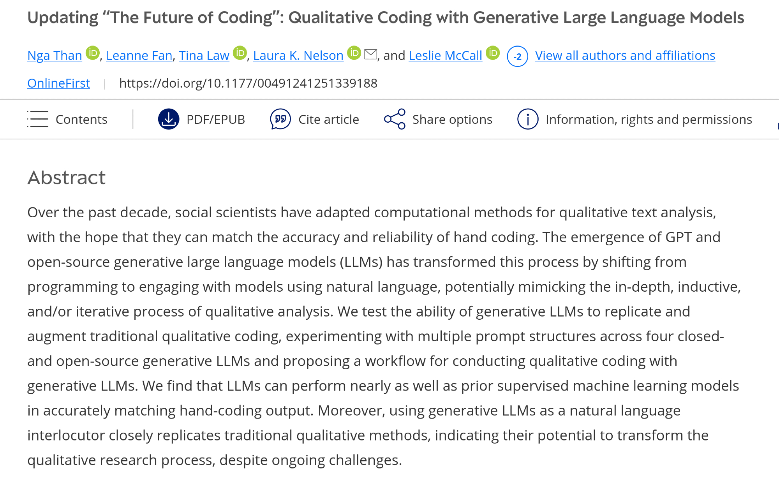This screenshot has height=486, width=779.
Task: Expand View all authors and affiliations
Action: [x=625, y=56]
